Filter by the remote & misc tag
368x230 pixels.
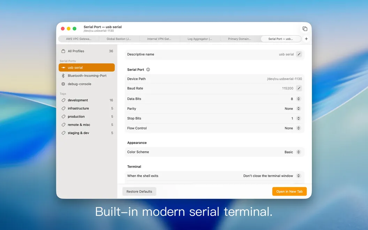(87, 125)
